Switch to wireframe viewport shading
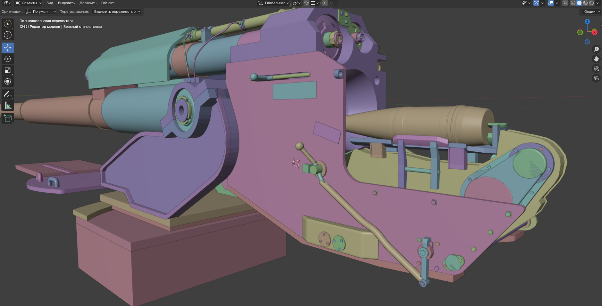 (x=573, y=3)
